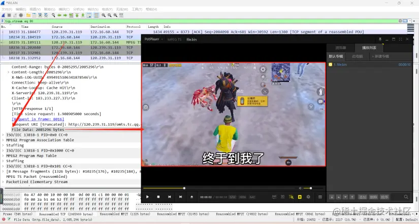419x224 pixels.
Task: Switch to 浏览器 tab in PotPlayer
Action: pos(341,48)
